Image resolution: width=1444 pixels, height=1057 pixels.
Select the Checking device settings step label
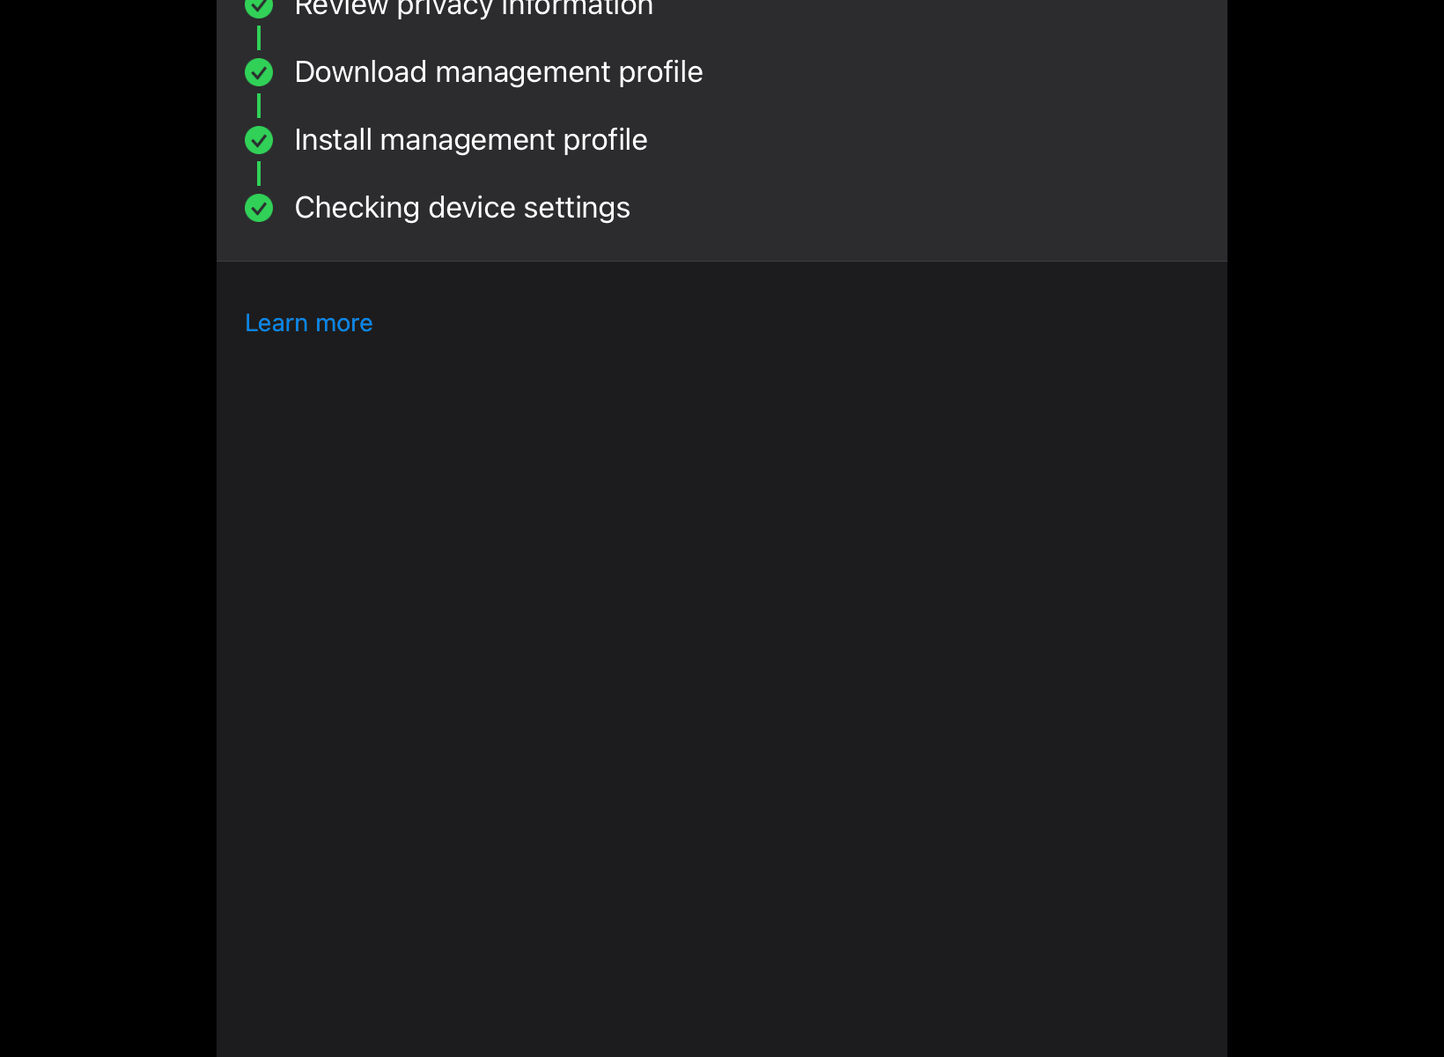[462, 208]
